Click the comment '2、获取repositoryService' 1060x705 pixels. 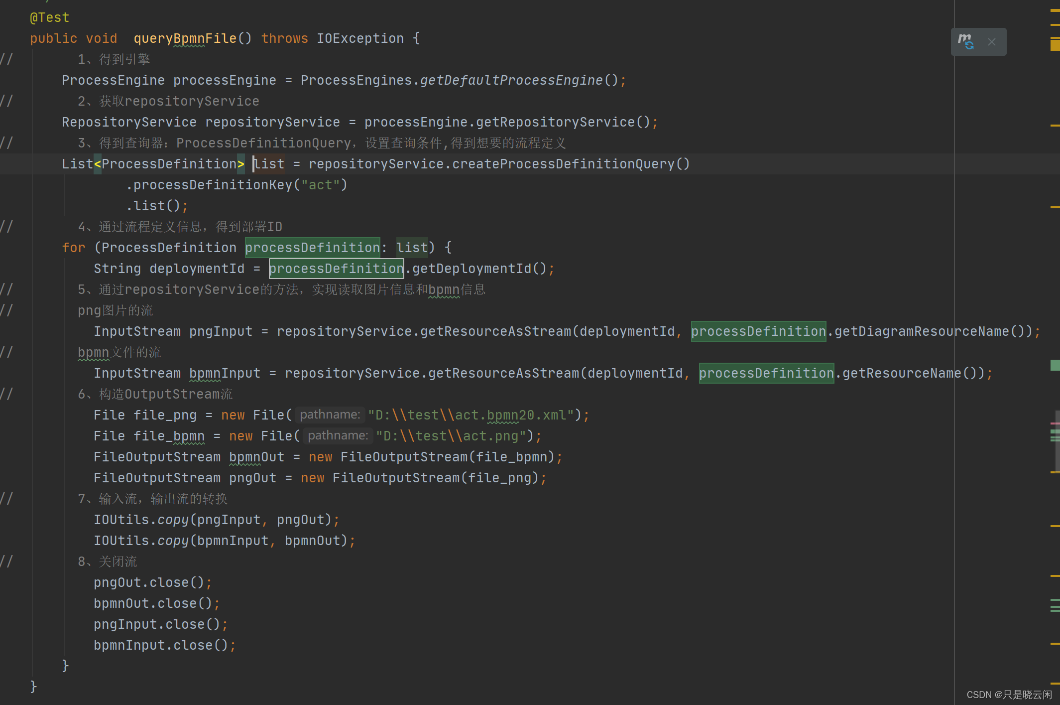(168, 101)
